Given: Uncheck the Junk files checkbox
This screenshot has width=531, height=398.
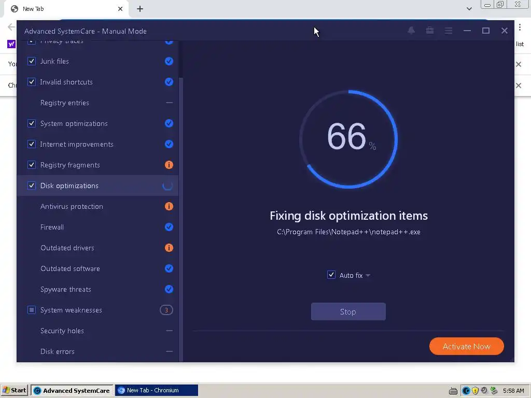Looking at the screenshot, I should 32,61.
